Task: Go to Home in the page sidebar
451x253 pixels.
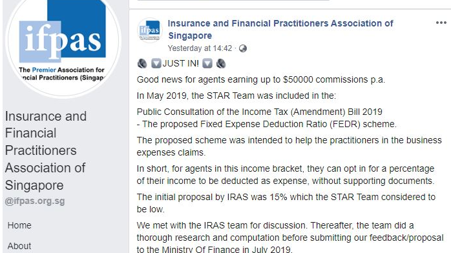Action: [19, 225]
